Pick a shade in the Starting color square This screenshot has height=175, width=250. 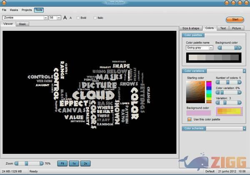click(195, 91)
